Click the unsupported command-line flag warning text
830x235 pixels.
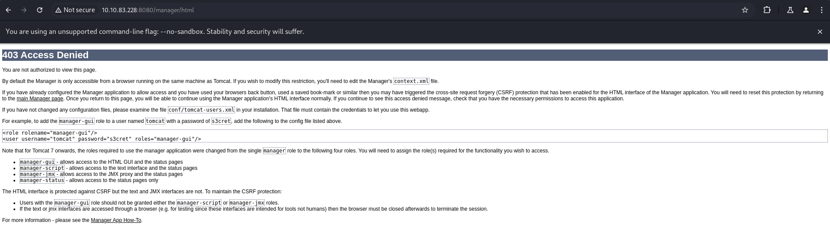pos(155,32)
